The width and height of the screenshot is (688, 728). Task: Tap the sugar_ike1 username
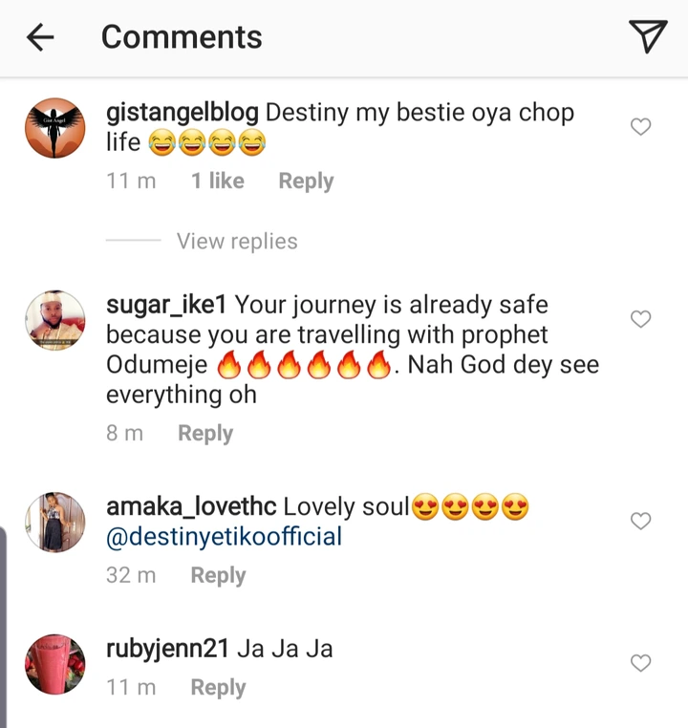tap(166, 306)
